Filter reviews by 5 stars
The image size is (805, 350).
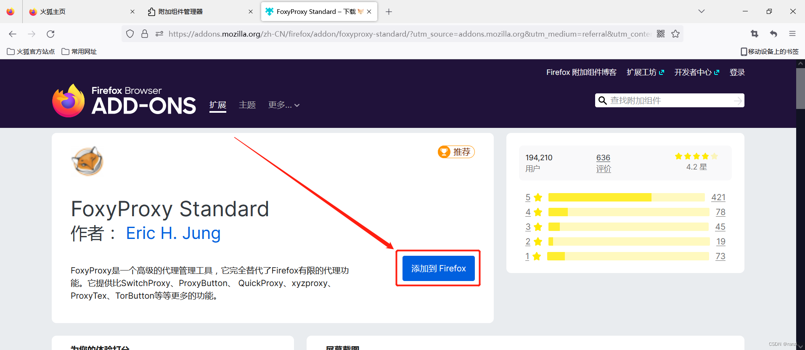[534, 197]
